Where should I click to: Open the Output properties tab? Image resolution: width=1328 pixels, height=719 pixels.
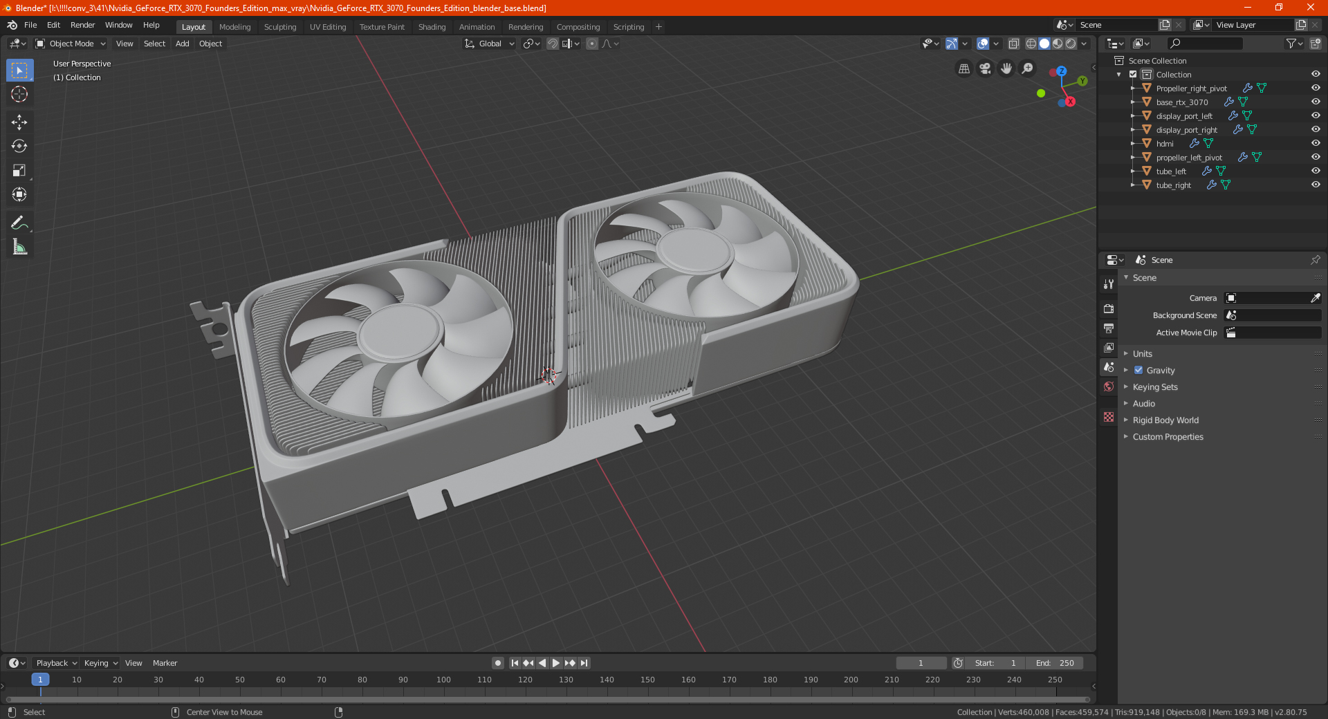tap(1109, 328)
